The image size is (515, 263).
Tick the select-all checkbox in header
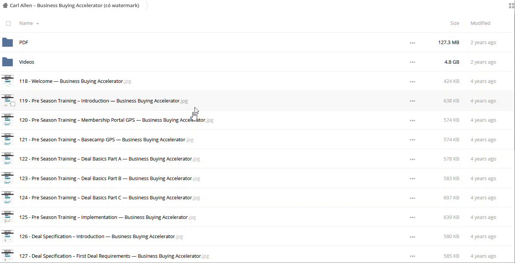pyautogui.click(x=8, y=23)
